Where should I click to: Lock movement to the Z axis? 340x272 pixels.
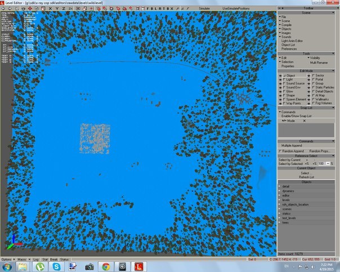(x=64, y=8)
